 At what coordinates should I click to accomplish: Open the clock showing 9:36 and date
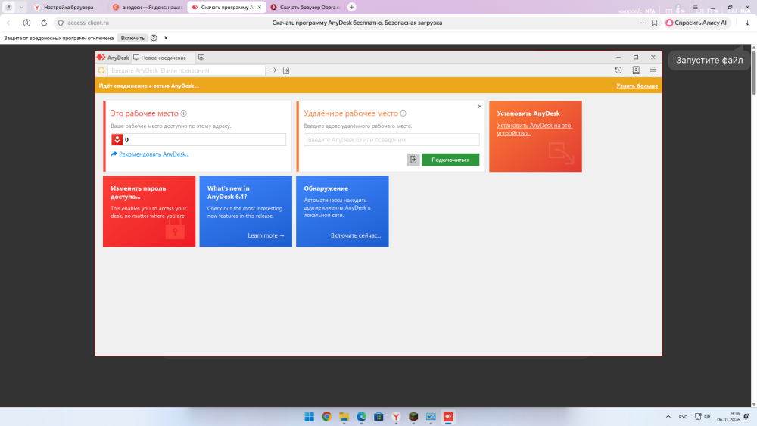728,417
